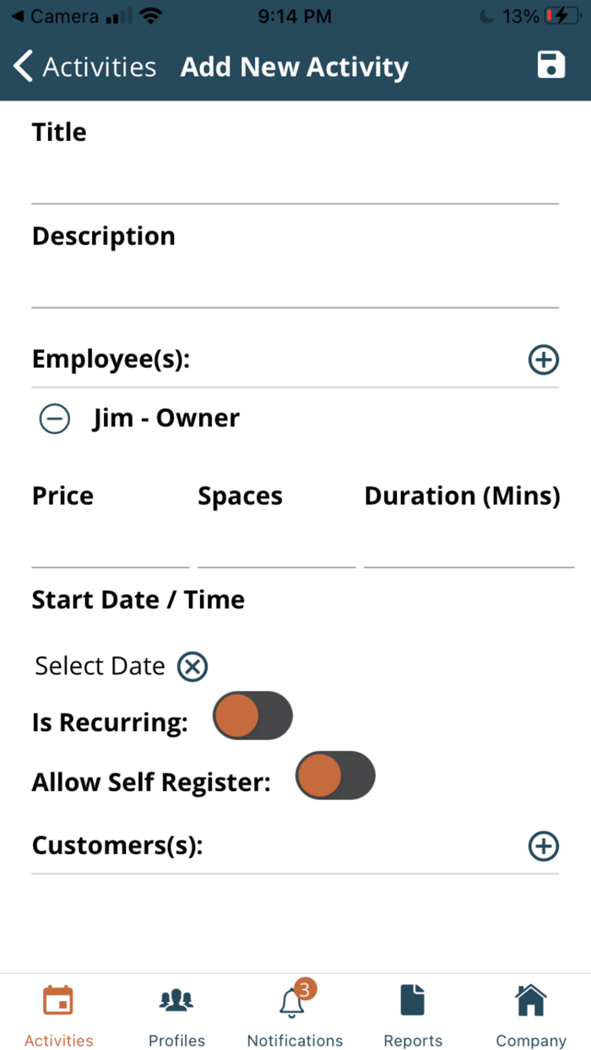The height and width of the screenshot is (1050, 591).
Task: Go to Company home tab
Action: (530, 1011)
